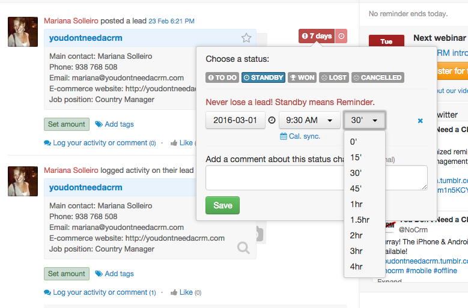Select 45' from the duration list
Image resolution: width=468 pixels, height=308 pixels.
point(356,189)
